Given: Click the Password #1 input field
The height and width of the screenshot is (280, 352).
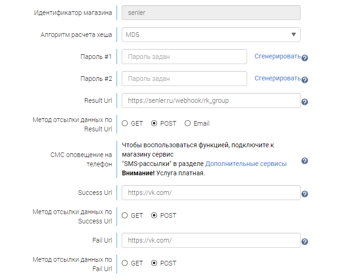Looking at the screenshot, I should [184, 57].
